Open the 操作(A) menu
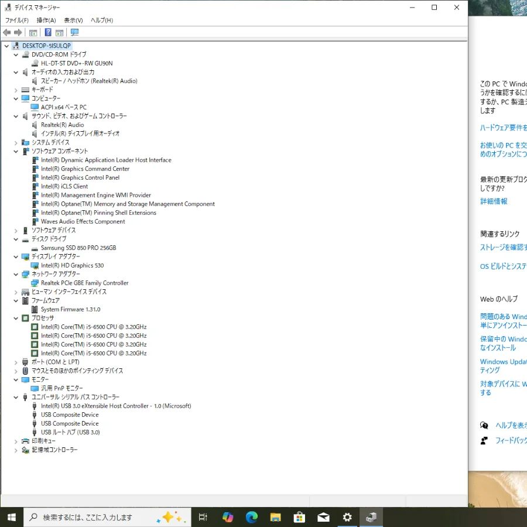Image resolution: width=527 pixels, height=527 pixels. [x=46, y=20]
